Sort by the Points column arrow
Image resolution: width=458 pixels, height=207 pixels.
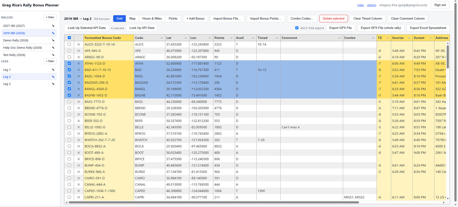[x=231, y=38]
